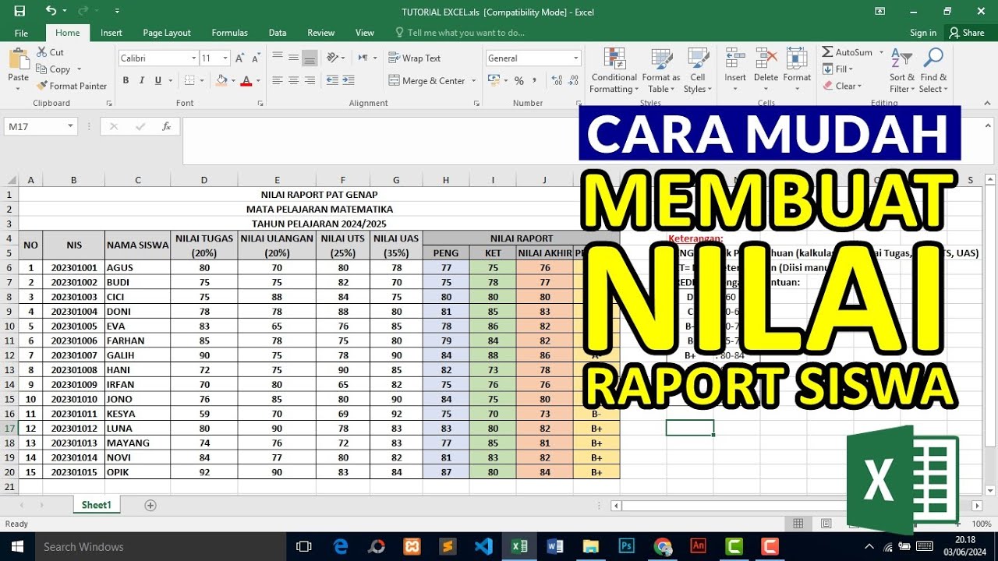Click the Save icon in Quick Access Toolbar
This screenshot has width=998, height=561.
click(x=19, y=11)
